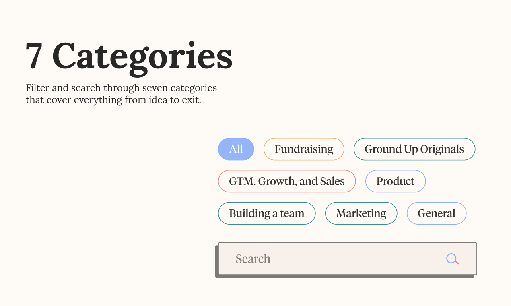Switch to the Marketing category
511x306 pixels.
(361, 213)
